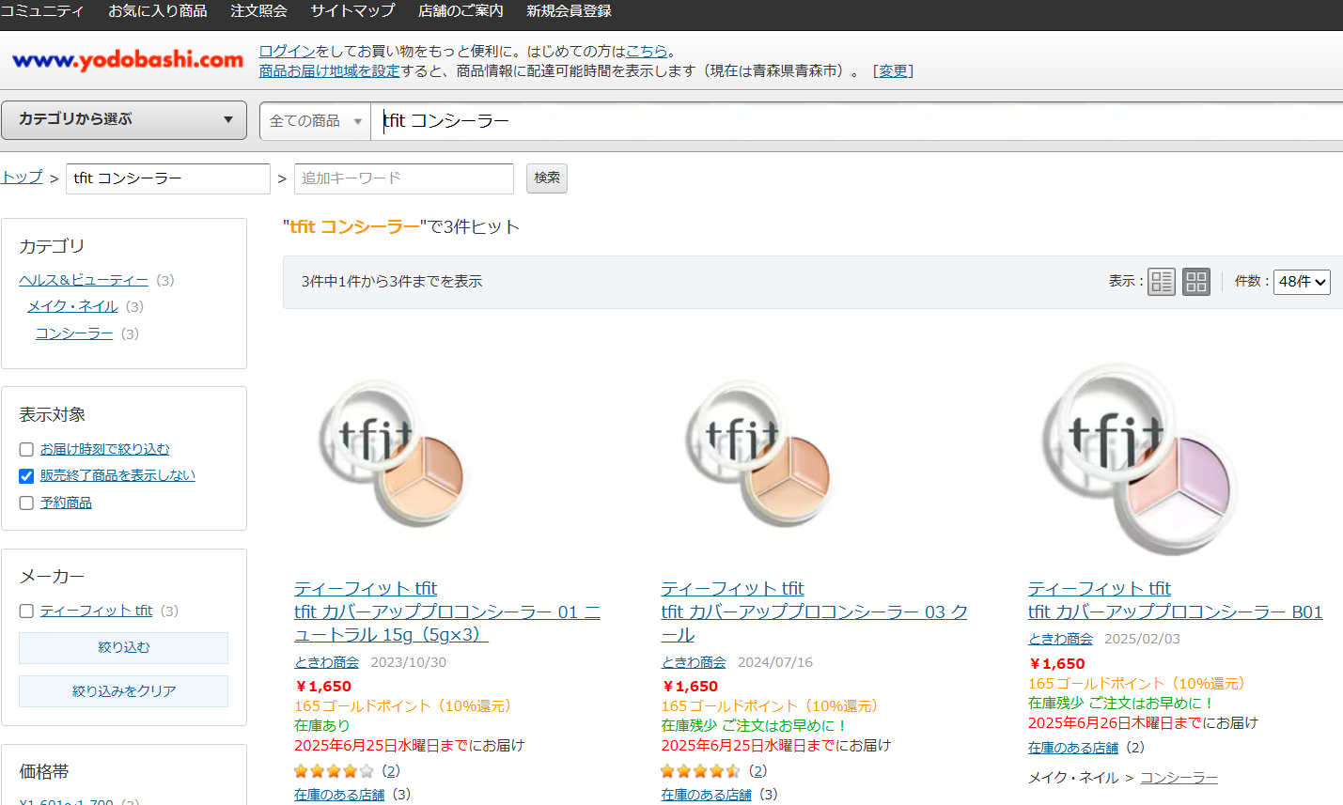
Task: Open 在庫のある店舗 (2) for B01
Action: pyautogui.click(x=1073, y=749)
